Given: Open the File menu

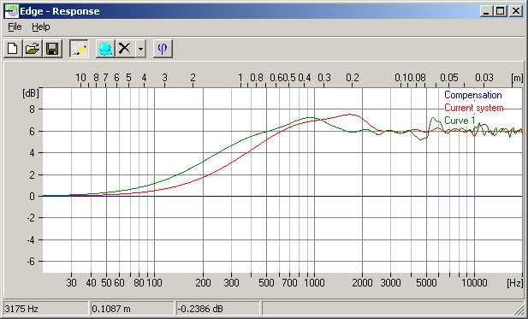Looking at the screenshot, I should click(x=15, y=27).
